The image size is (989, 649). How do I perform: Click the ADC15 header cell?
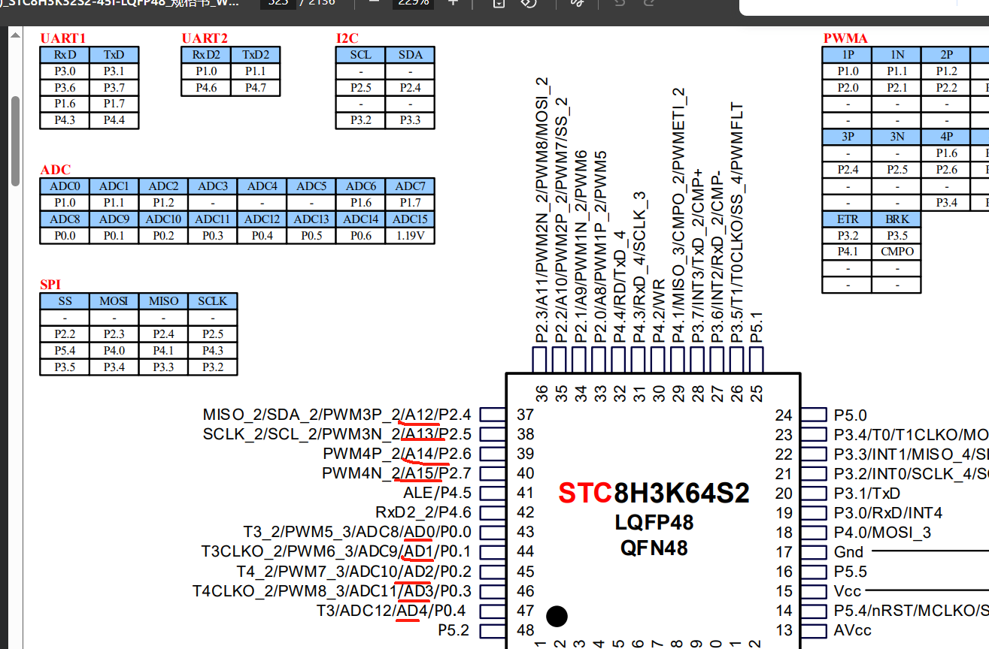(x=410, y=219)
